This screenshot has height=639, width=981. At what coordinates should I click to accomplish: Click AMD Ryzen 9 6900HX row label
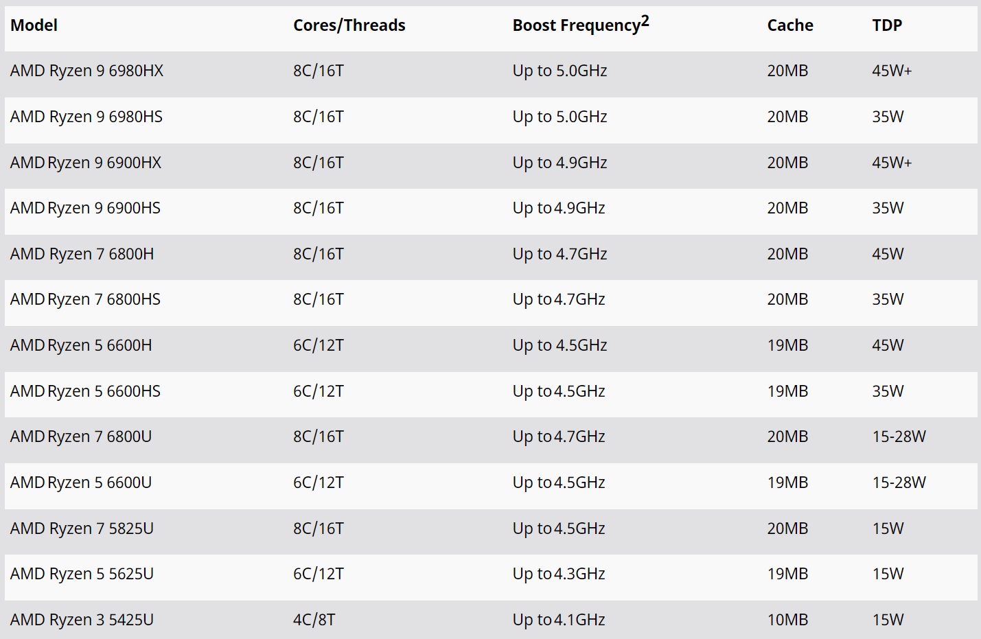tap(86, 163)
